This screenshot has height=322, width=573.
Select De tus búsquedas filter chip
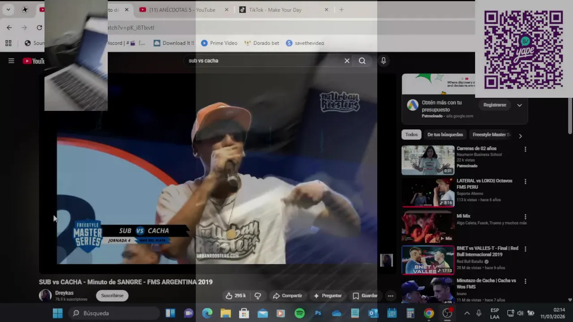445,135
